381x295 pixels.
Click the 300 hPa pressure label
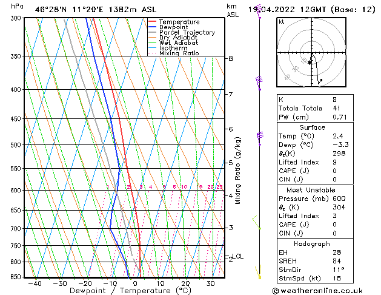point(17,18)
